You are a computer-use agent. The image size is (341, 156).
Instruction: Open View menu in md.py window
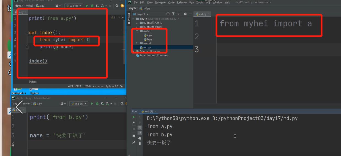click(150, 2)
